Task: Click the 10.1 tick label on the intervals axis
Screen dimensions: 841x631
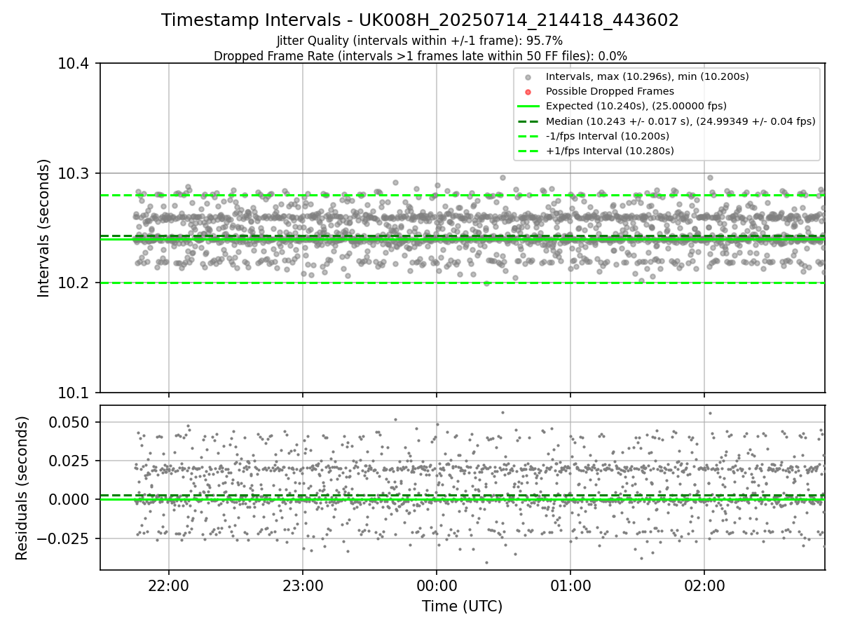Action: 74,393
